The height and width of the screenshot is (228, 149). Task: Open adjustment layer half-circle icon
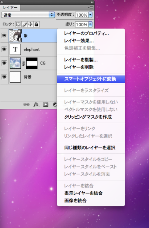pyautogui.click(x=55, y=105)
